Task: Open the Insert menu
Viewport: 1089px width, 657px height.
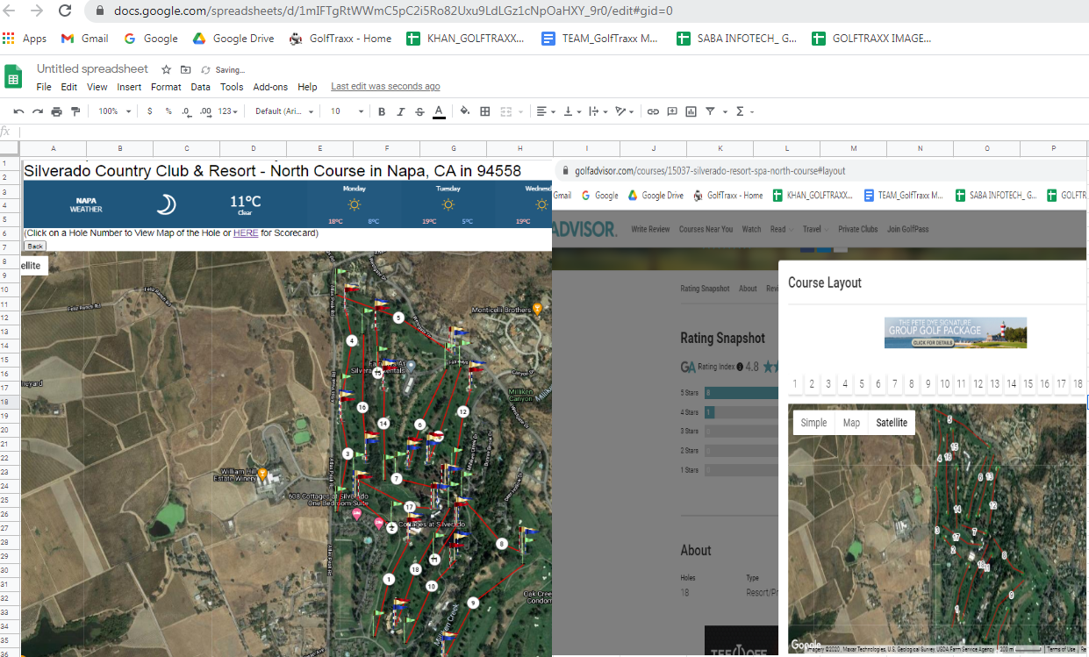Action: point(129,87)
